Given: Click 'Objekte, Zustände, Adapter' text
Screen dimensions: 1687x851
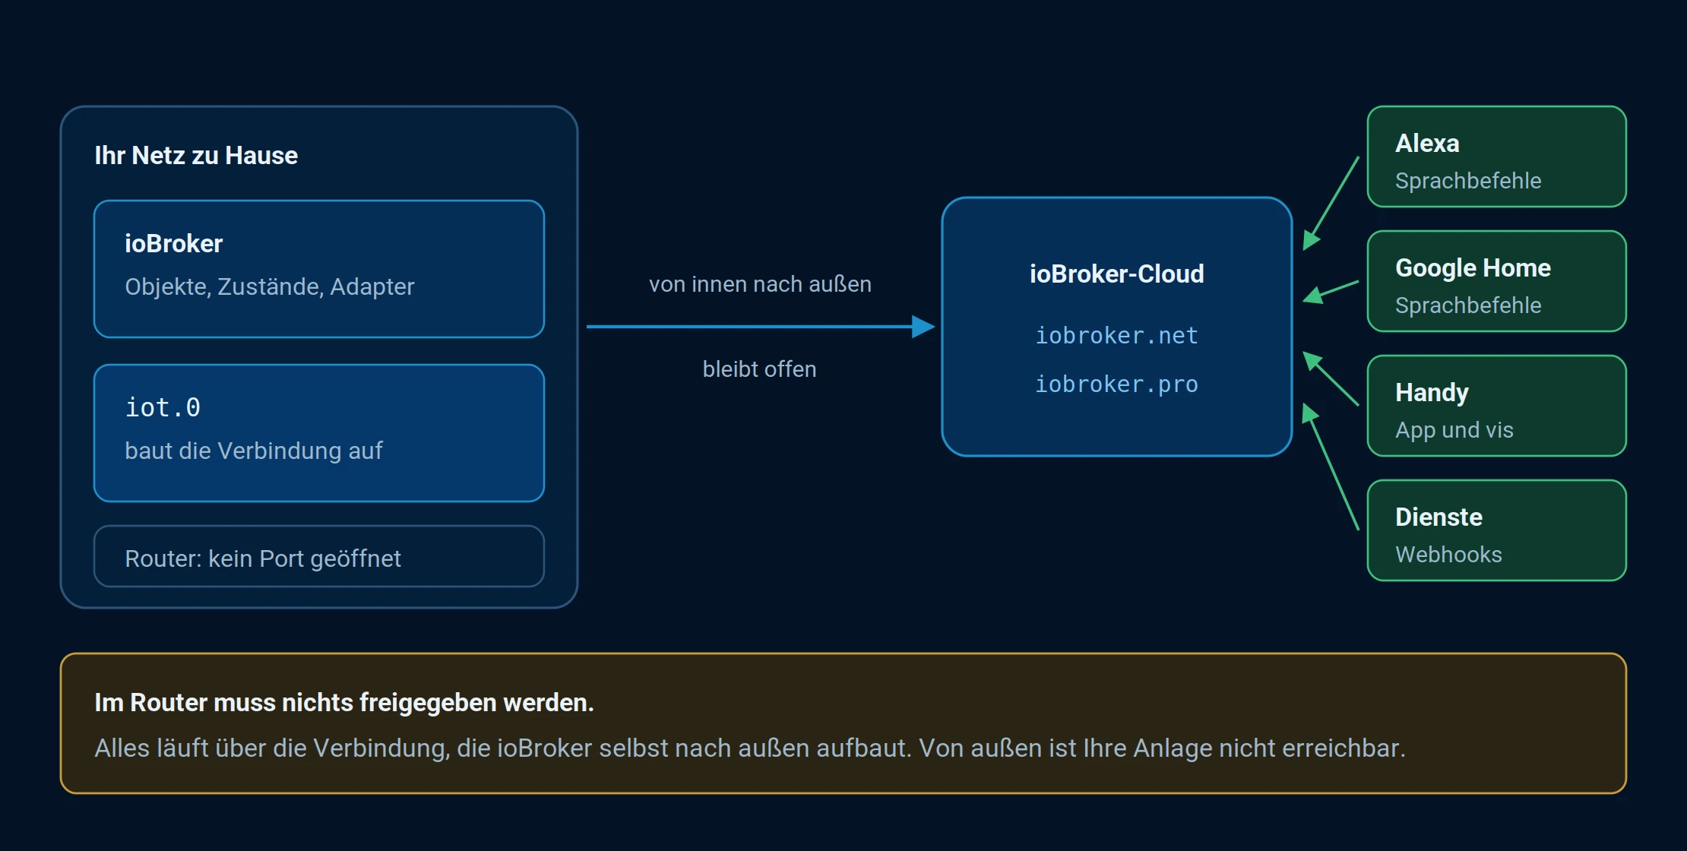Looking at the screenshot, I should [x=269, y=286].
